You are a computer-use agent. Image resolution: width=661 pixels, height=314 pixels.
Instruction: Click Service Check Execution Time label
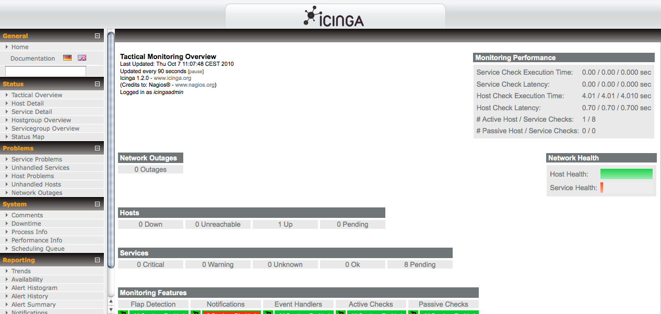(525, 73)
